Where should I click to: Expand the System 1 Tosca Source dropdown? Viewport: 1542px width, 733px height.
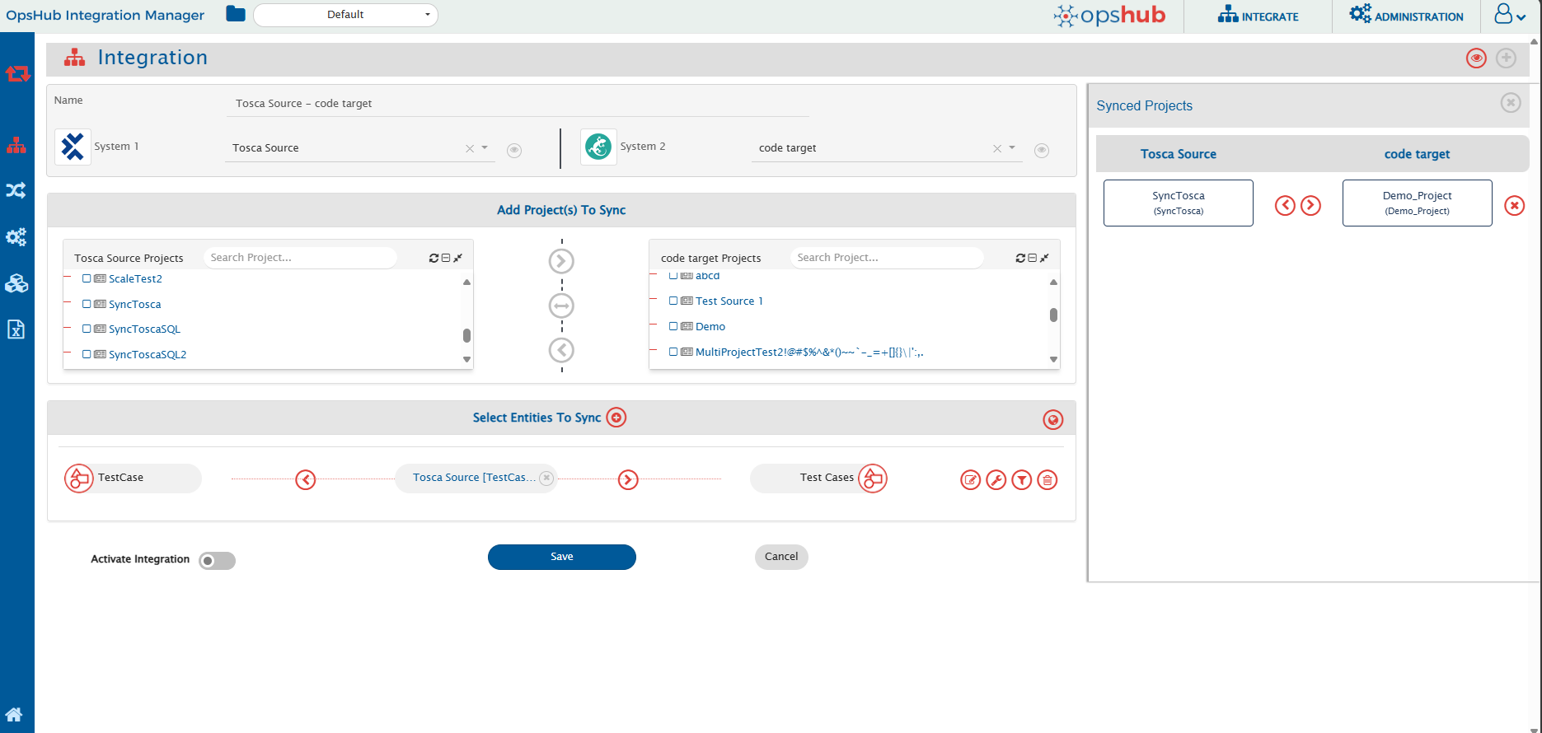[x=485, y=148]
